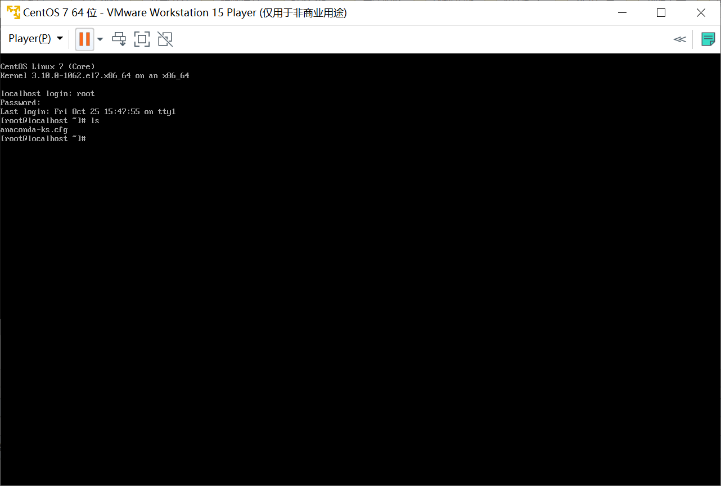Screen dimensions: 721x486
Task: Click the VMware logo in title bar
Action: [12, 12]
